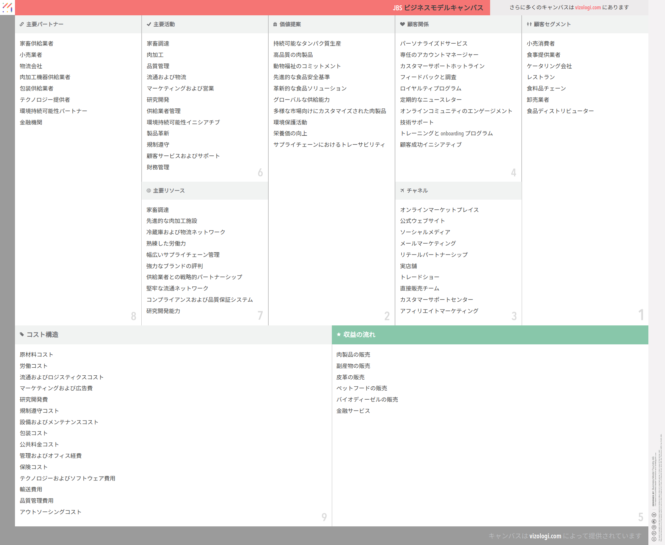The height and width of the screenshot is (545, 665).
Task: Click the gift icon beside 価値提案
Action: (x=275, y=24)
